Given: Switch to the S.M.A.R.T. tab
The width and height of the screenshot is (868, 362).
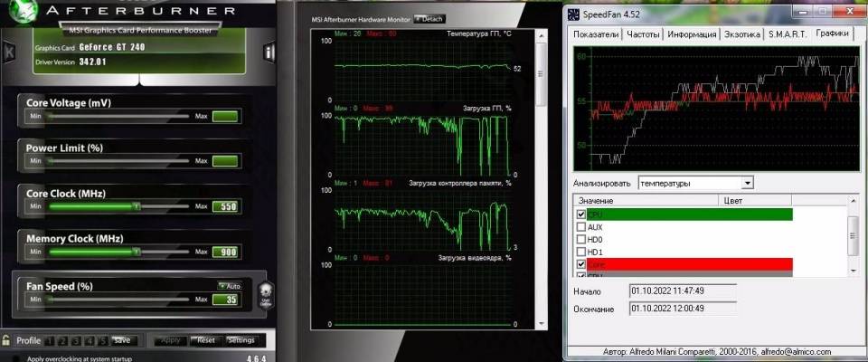Looking at the screenshot, I should point(788,33).
